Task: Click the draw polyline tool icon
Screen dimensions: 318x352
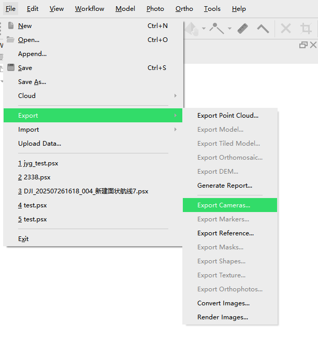Action: [x=216, y=29]
